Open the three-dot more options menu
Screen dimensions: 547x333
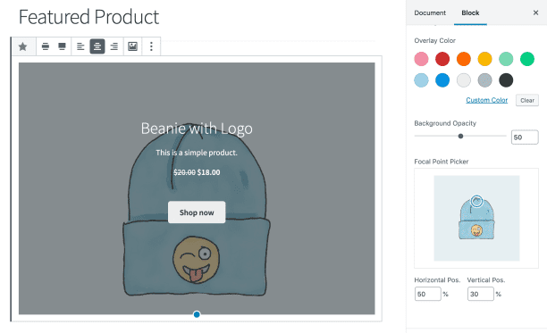[151, 46]
